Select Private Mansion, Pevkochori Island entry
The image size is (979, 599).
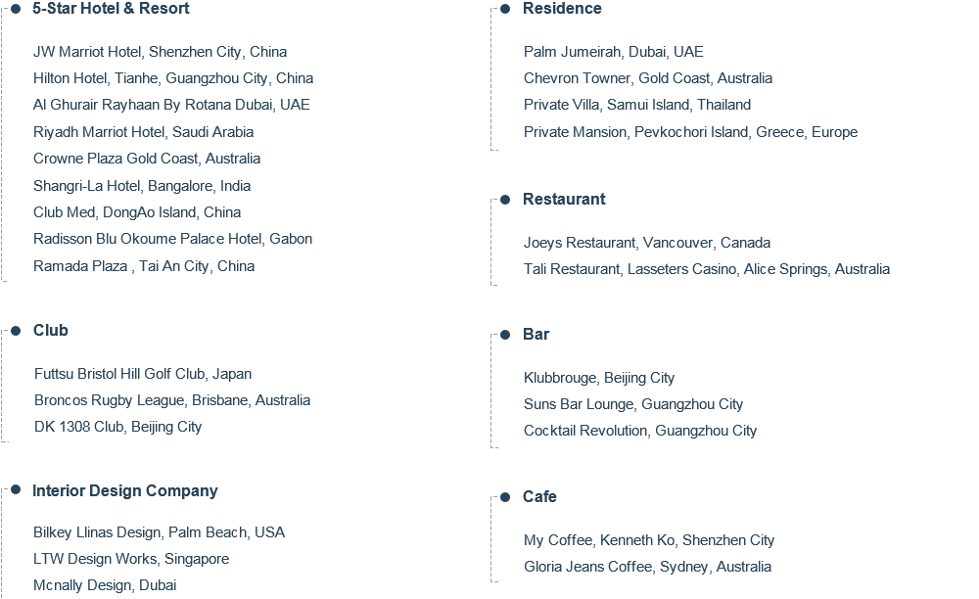pyautogui.click(x=690, y=132)
